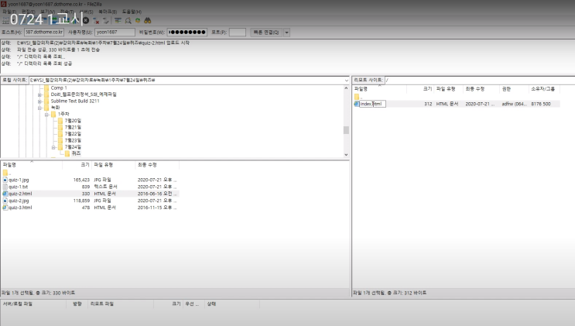Toggle the synchronized browsing icon
Screen dimensions: 575x326
[x=138, y=21]
